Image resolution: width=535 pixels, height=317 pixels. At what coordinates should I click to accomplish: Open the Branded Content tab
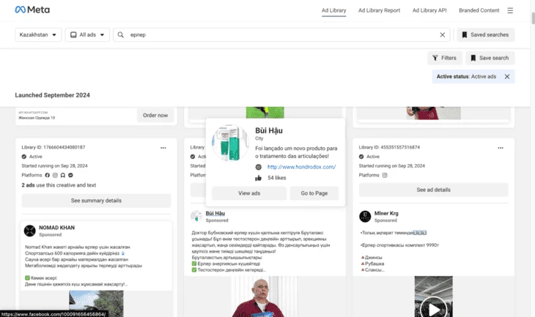(479, 10)
